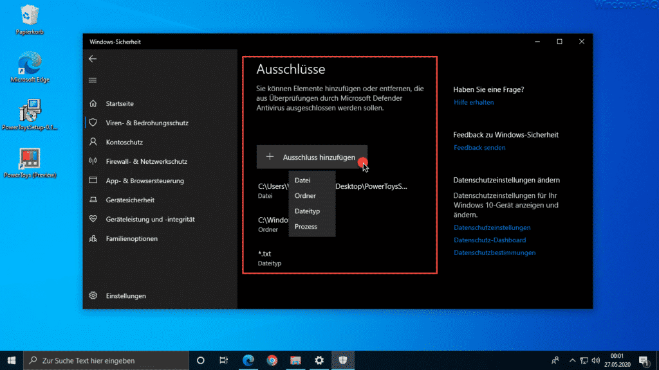
Task: Click Windows Security shield in taskbar
Action: (x=343, y=360)
